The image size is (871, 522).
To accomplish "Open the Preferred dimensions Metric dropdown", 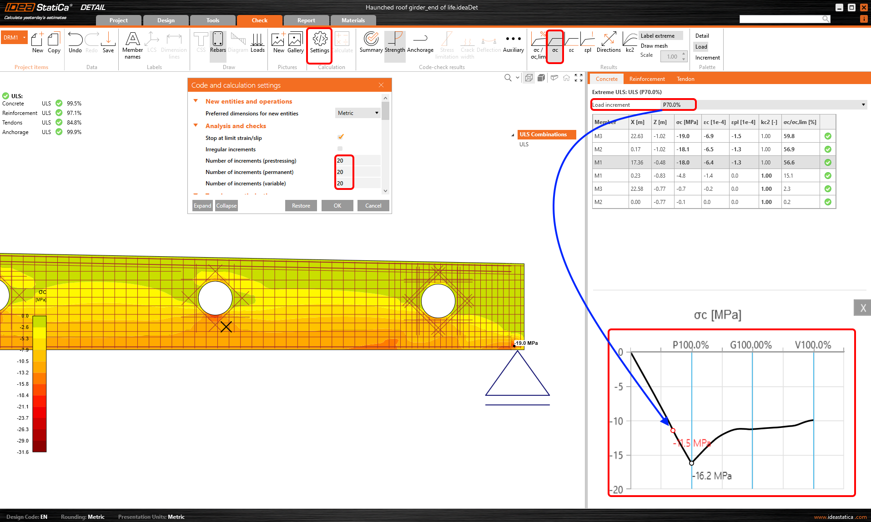I will (x=357, y=113).
